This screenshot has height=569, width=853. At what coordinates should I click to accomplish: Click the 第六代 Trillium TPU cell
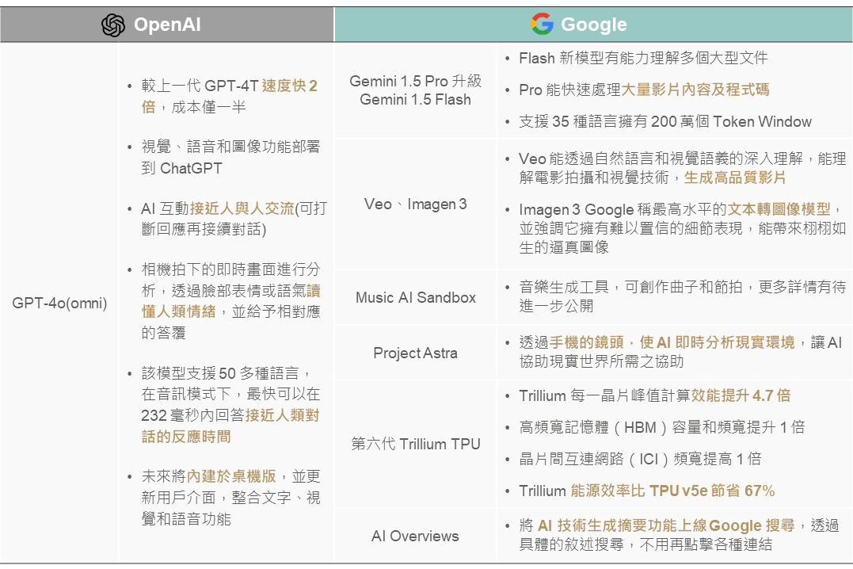click(x=415, y=444)
